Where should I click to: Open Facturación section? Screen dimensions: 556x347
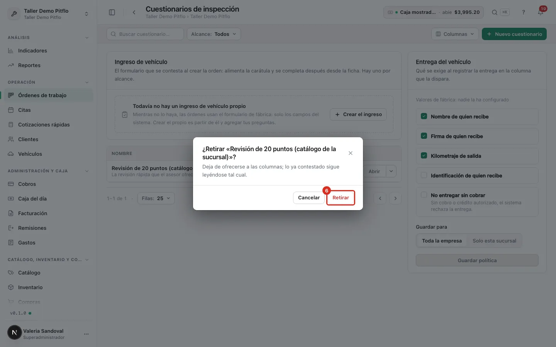click(x=48, y=213)
